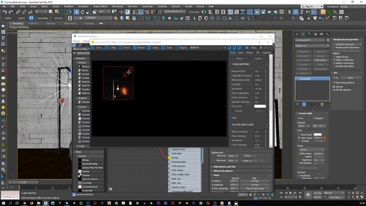Viewport: 366px width, 206px height.
Task: Click Remove modifier trash icon below stack
Action: [322, 104]
